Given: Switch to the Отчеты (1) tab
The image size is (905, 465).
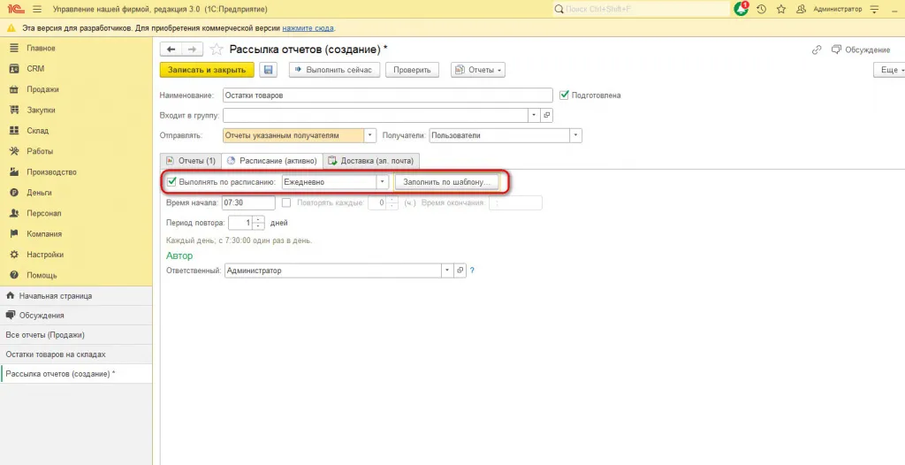Looking at the screenshot, I should coord(190,161).
